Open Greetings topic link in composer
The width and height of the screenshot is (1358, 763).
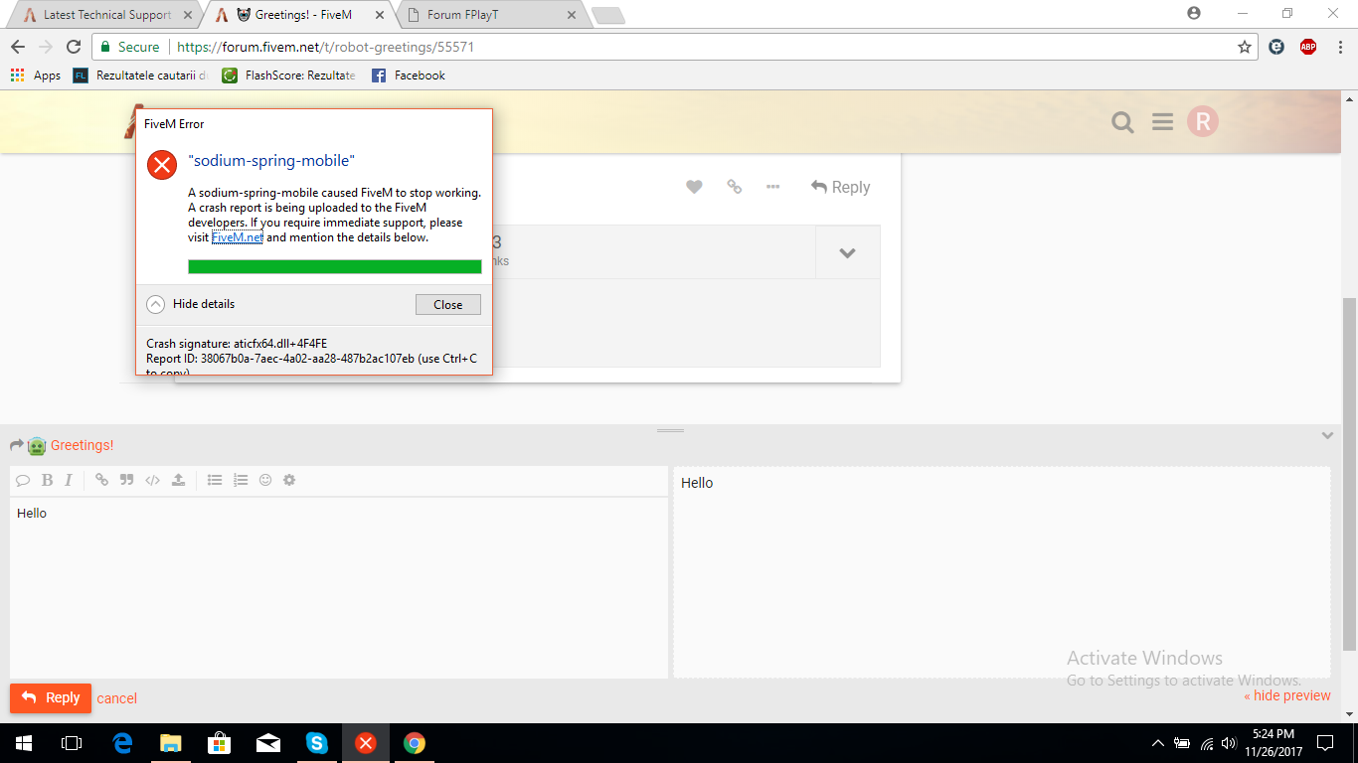tap(83, 445)
